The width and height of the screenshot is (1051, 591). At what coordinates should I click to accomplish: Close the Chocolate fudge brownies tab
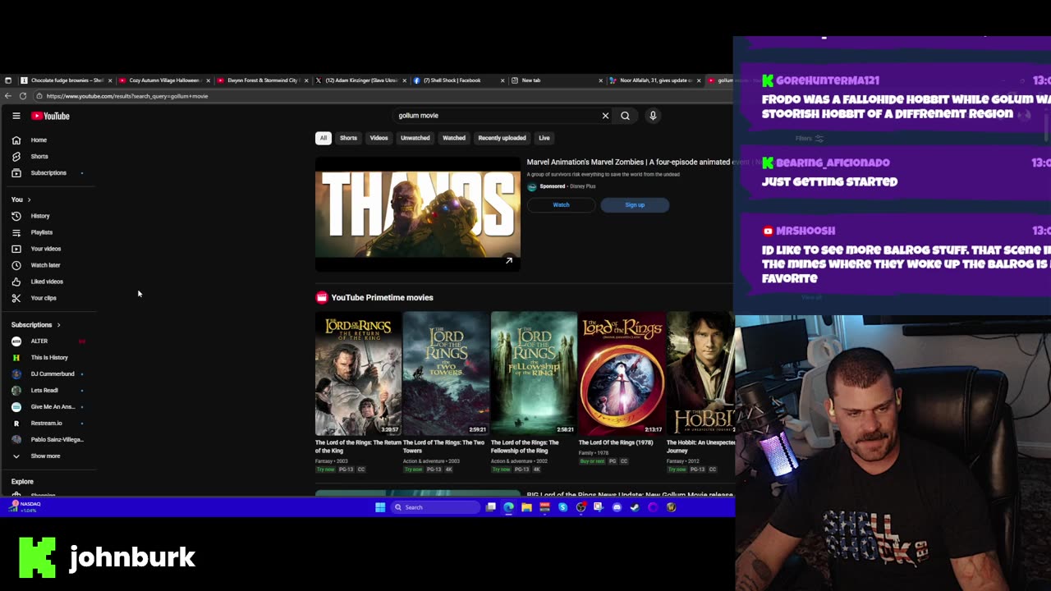coord(110,80)
